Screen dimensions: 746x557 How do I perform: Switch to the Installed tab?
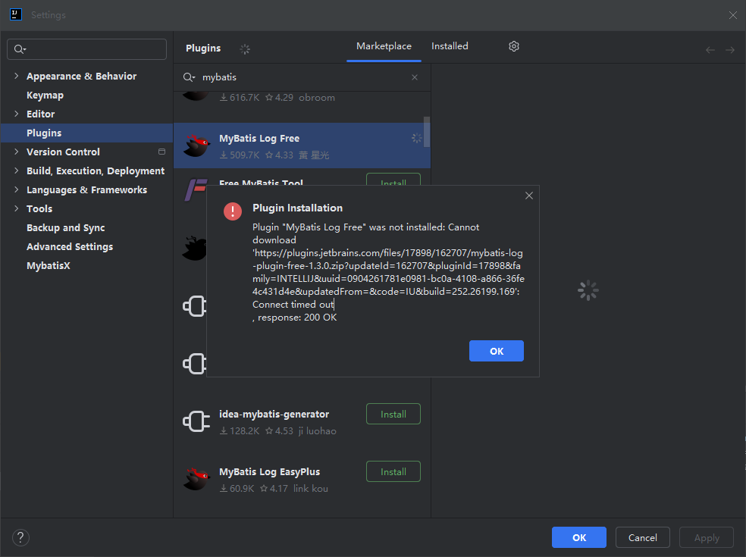tap(450, 46)
